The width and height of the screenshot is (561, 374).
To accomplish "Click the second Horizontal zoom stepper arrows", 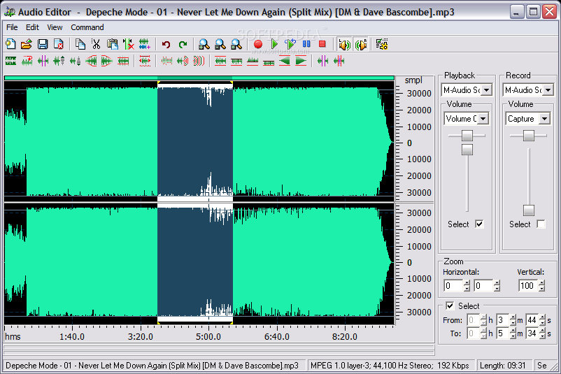I will pyautogui.click(x=497, y=286).
